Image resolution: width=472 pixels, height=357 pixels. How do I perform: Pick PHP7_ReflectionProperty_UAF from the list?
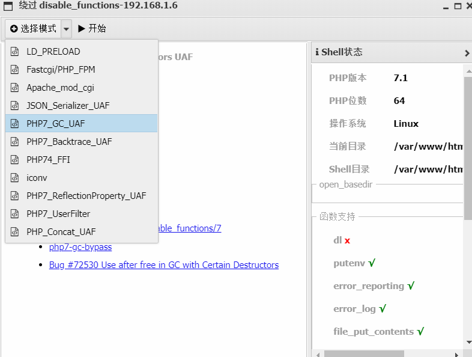(86, 196)
